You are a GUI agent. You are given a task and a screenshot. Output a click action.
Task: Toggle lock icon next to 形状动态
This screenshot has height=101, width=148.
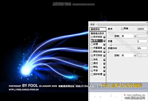click(104, 37)
